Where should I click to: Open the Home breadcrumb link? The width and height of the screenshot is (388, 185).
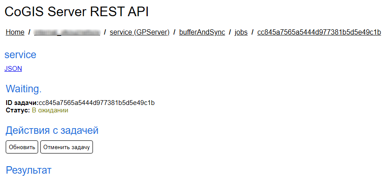15,32
